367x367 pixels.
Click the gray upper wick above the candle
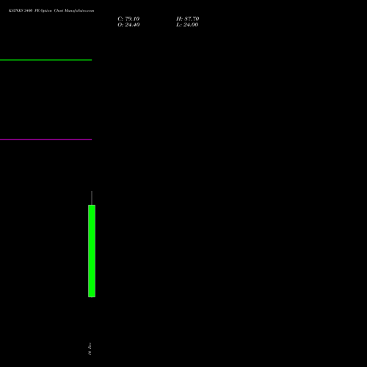92,198
